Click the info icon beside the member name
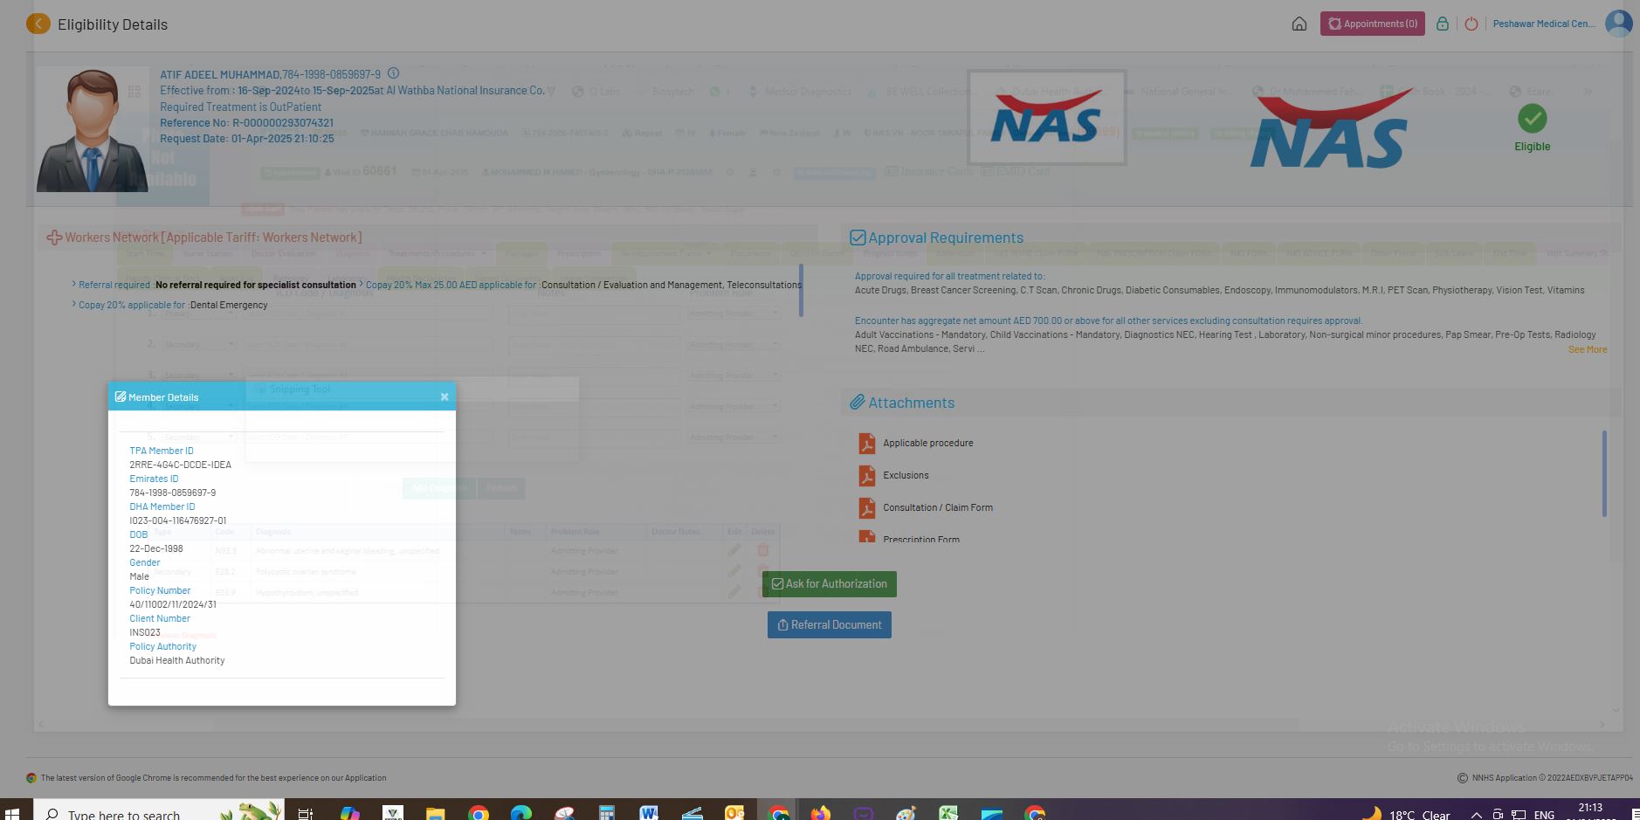This screenshot has width=1640, height=820. (393, 73)
